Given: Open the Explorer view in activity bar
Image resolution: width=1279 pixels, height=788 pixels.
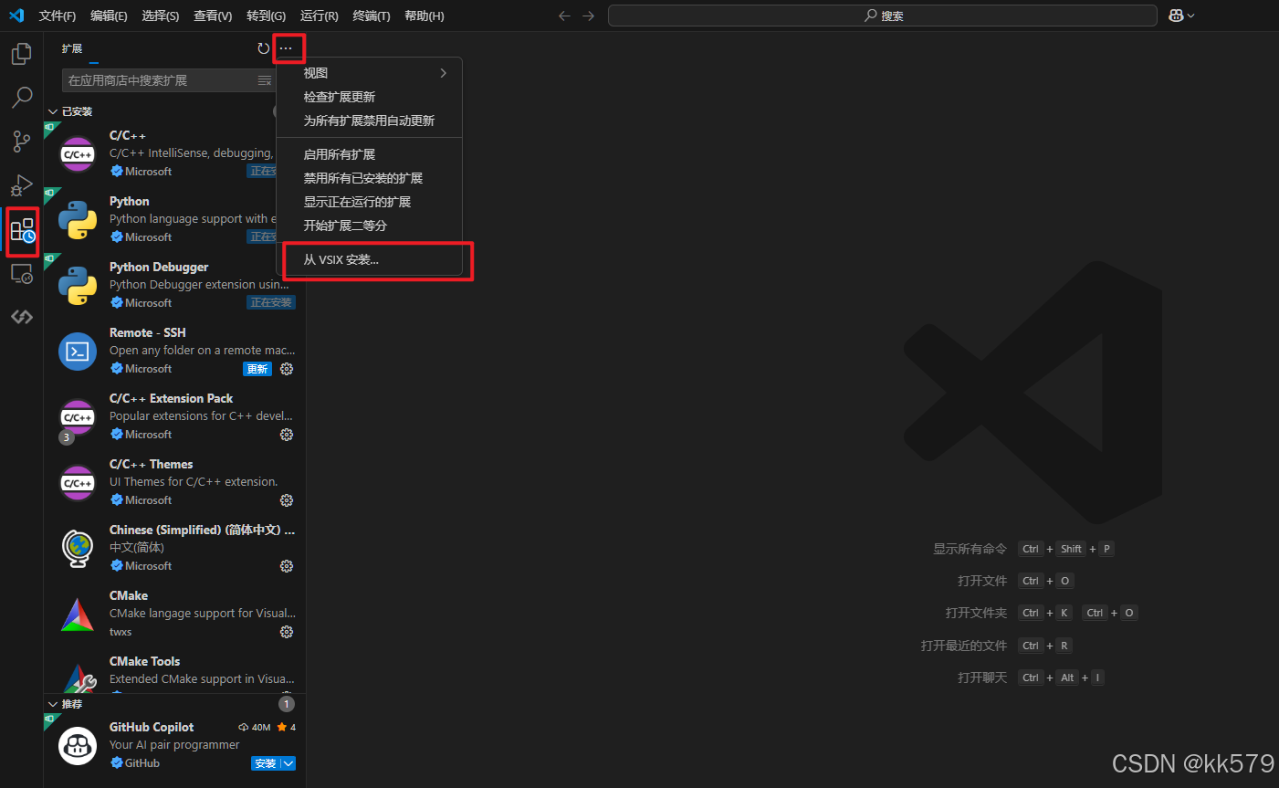Looking at the screenshot, I should (21, 54).
